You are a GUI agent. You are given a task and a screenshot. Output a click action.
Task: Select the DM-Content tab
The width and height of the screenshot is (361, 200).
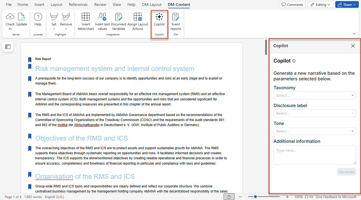[x=179, y=4]
